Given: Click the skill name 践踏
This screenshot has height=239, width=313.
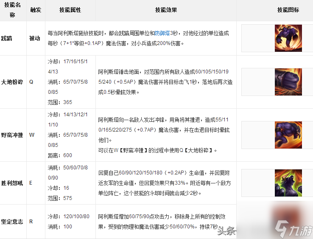Looking at the screenshot, I should [x=7, y=38].
